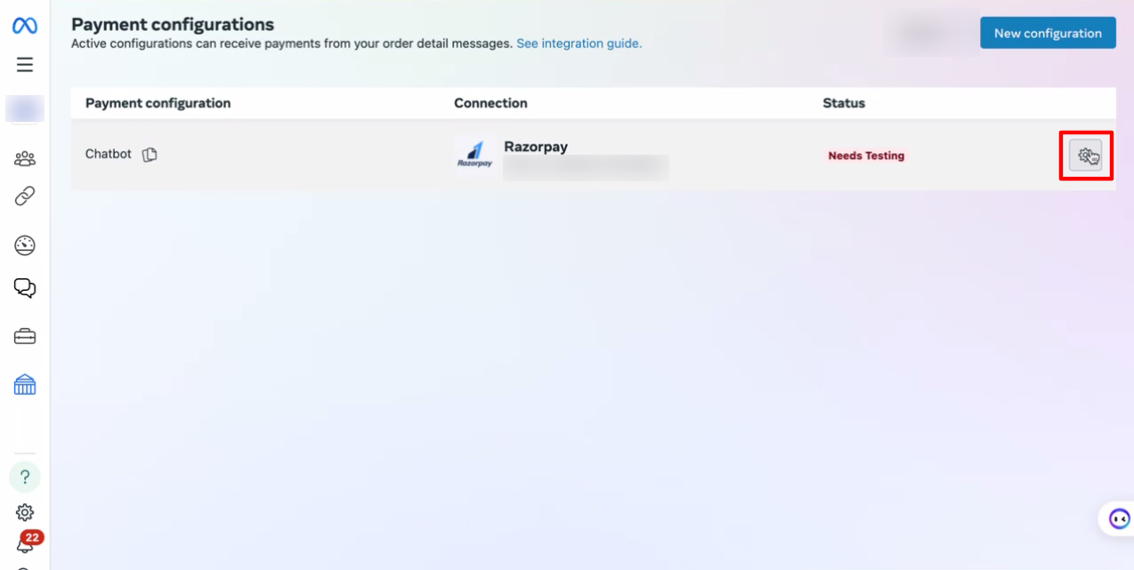Open the See integration guide link
This screenshot has width=1134, height=570.
pyautogui.click(x=579, y=43)
